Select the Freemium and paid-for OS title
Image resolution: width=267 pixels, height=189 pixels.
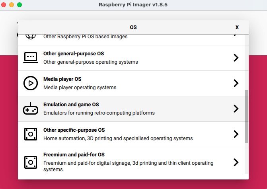74,155
